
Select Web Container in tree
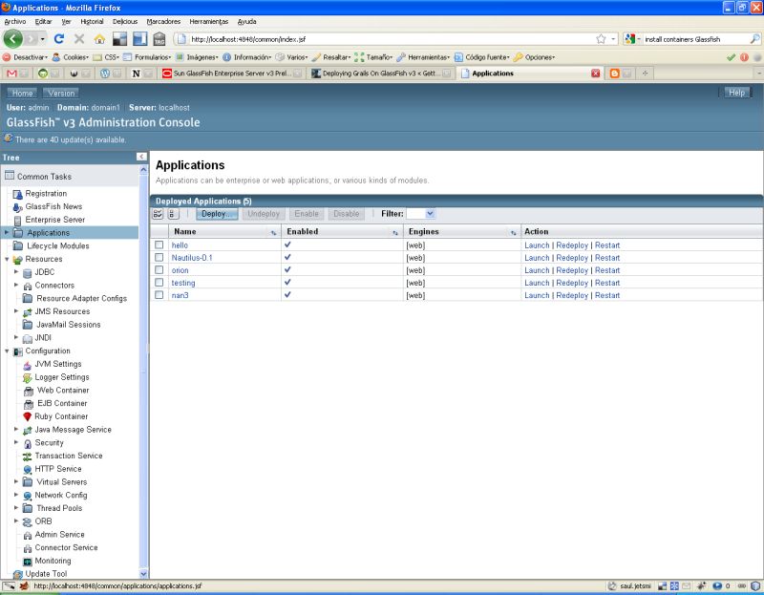point(63,391)
